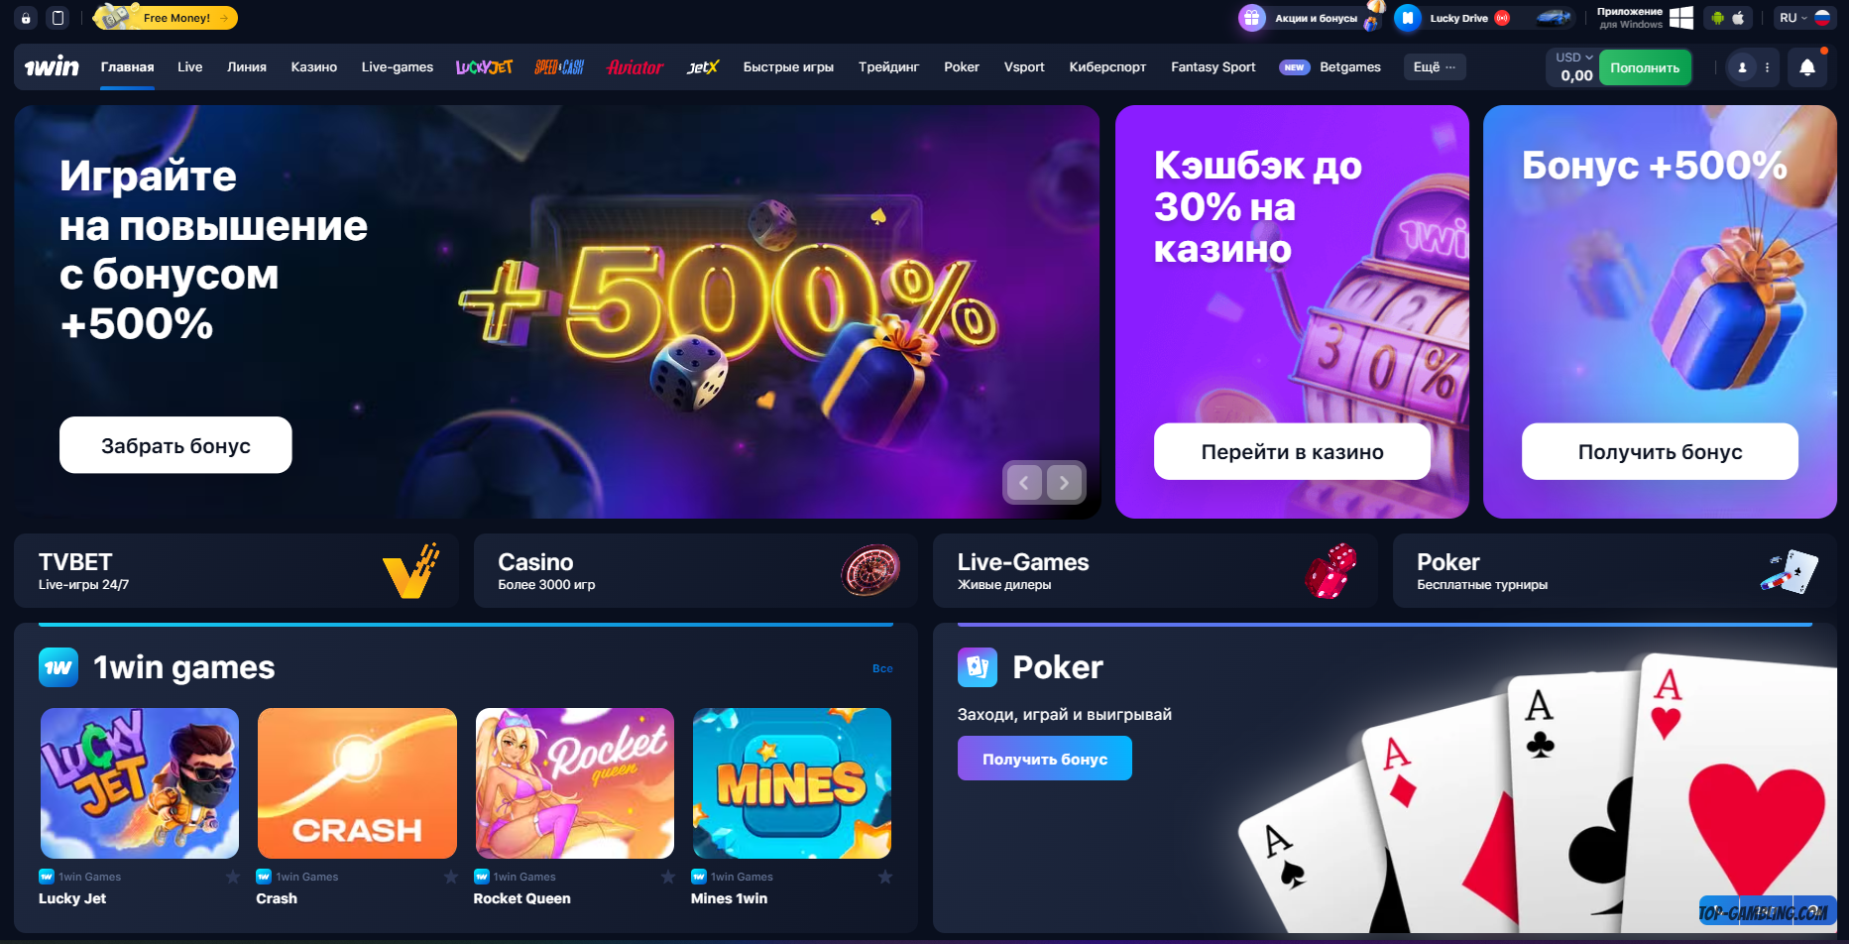The width and height of the screenshot is (1849, 944).
Task: Get the Windows application
Action: [x=1644, y=18]
